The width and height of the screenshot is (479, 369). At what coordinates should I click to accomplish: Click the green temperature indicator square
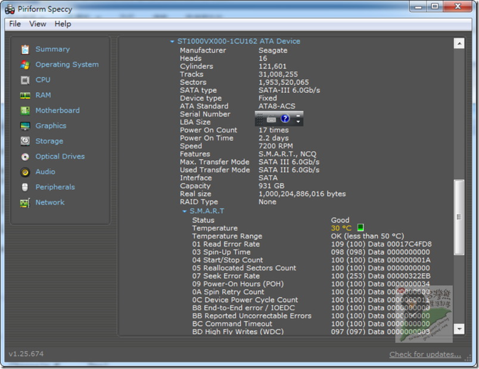point(360,227)
